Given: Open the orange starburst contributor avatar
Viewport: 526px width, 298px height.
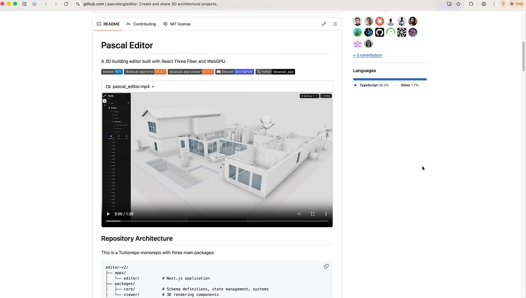Looking at the screenshot, I should [380, 21].
